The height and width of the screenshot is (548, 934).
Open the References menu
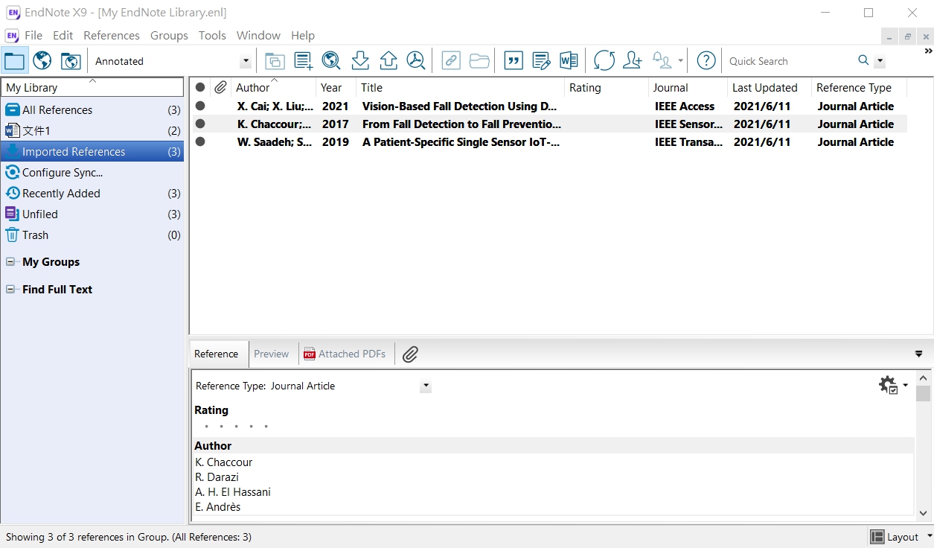112,35
